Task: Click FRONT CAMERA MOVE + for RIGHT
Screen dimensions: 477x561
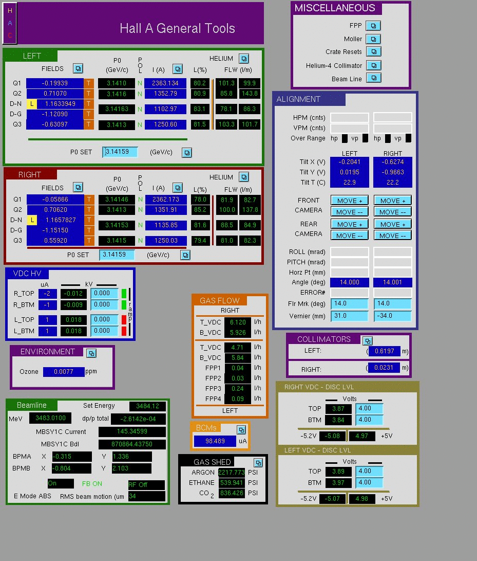Action: 393,201
